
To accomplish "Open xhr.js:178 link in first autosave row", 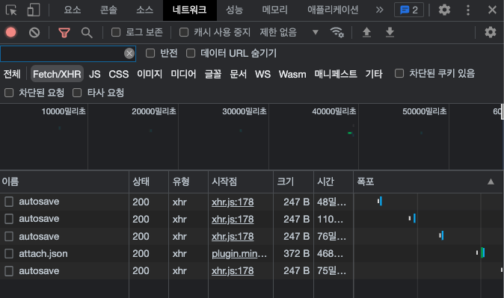I will (x=233, y=202).
